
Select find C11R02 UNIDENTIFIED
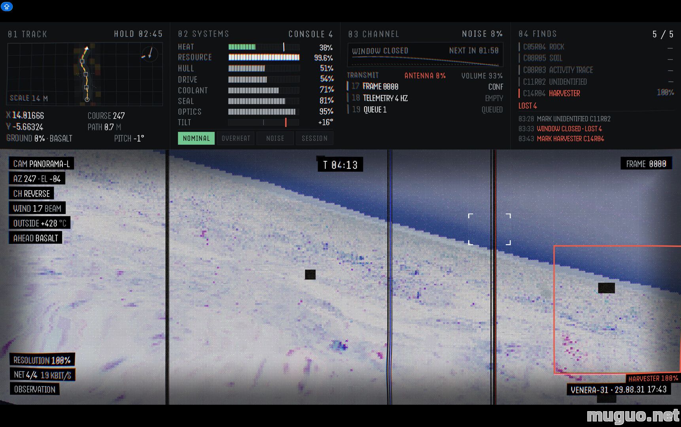click(x=596, y=82)
